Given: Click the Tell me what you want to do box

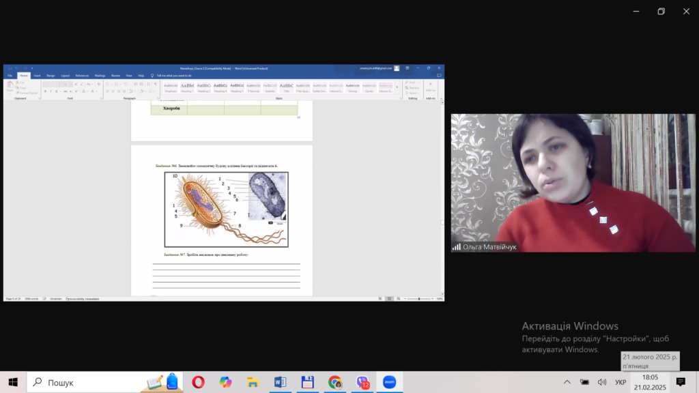Looking at the screenshot, I should (171, 76).
